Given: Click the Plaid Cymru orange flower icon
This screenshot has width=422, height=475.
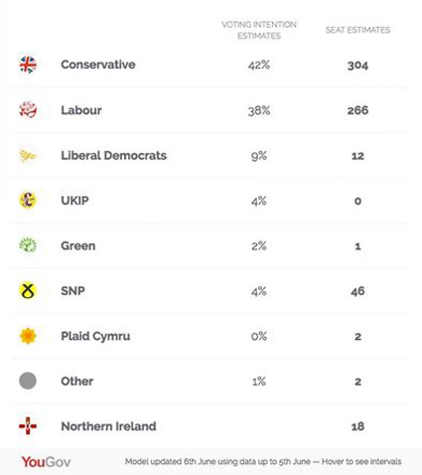Looking at the screenshot, I should click(28, 336).
